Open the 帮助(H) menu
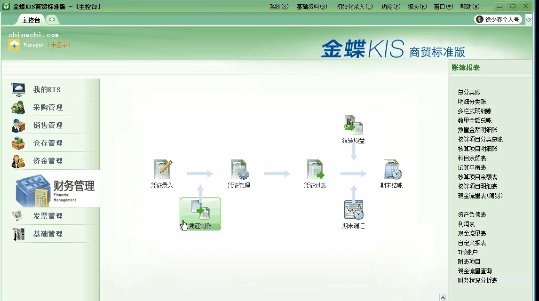Screen dimensions: 539x301 pyautogui.click(x=469, y=7)
